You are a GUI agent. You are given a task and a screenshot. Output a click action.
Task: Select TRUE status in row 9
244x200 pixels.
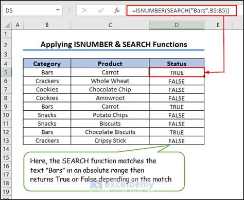tap(177, 107)
